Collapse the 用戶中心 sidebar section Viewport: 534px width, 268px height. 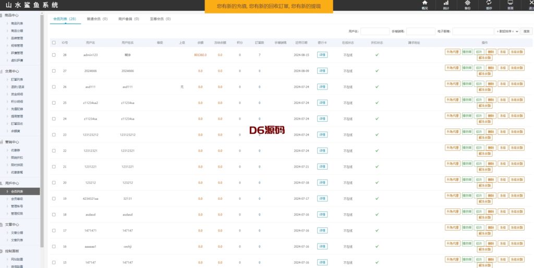(x=11, y=183)
